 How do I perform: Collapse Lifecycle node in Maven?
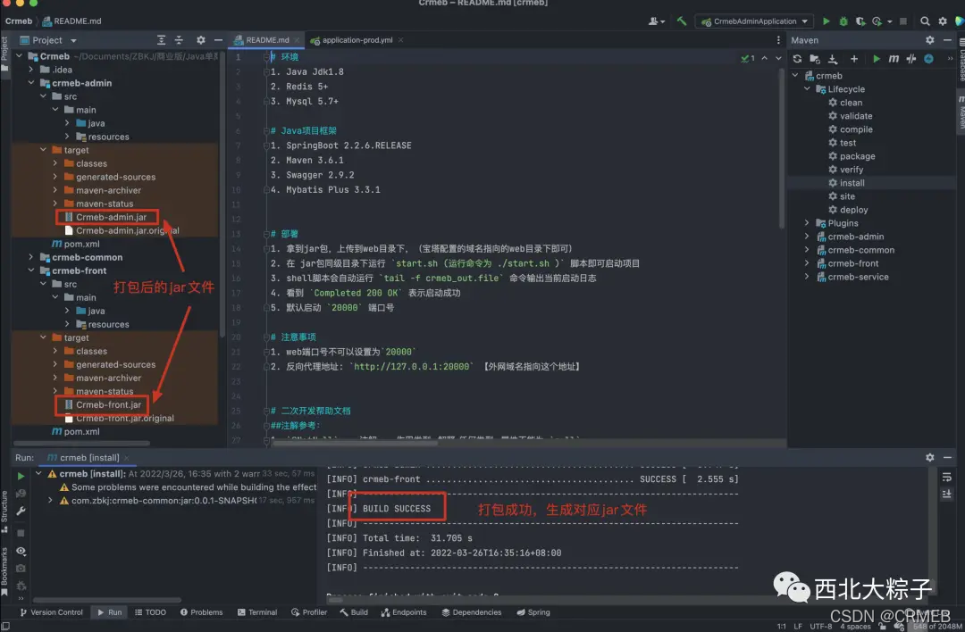pos(807,89)
